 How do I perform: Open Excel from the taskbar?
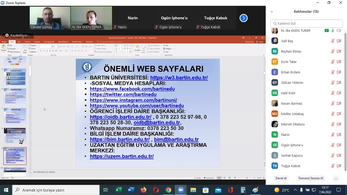118,190
